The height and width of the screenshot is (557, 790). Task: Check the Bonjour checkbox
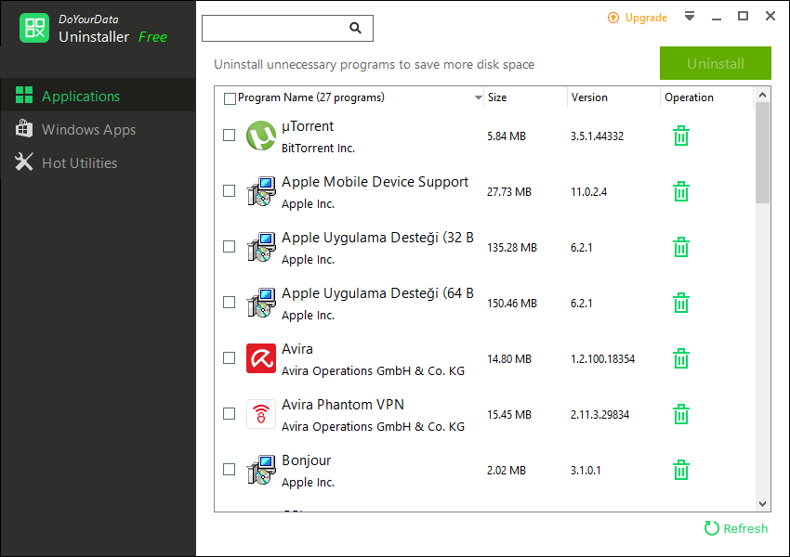point(230,470)
